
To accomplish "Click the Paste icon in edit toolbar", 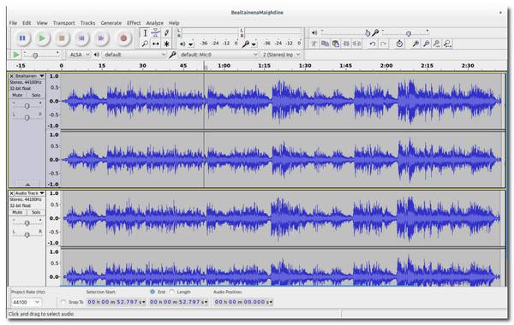I will [335, 44].
